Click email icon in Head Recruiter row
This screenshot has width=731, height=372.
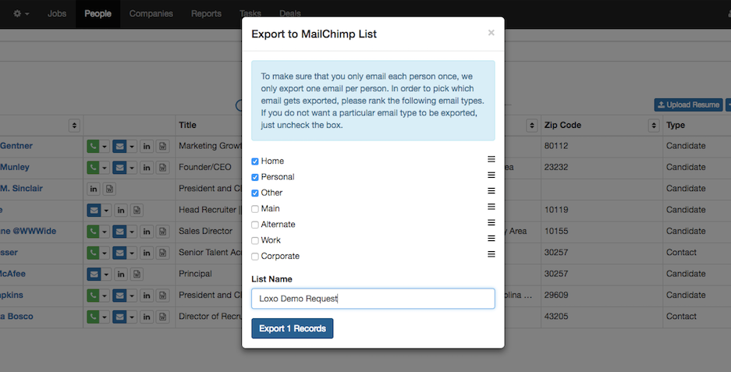94,211
